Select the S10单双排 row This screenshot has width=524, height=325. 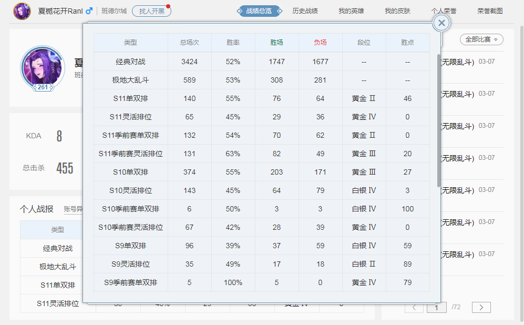pyautogui.click(x=262, y=172)
